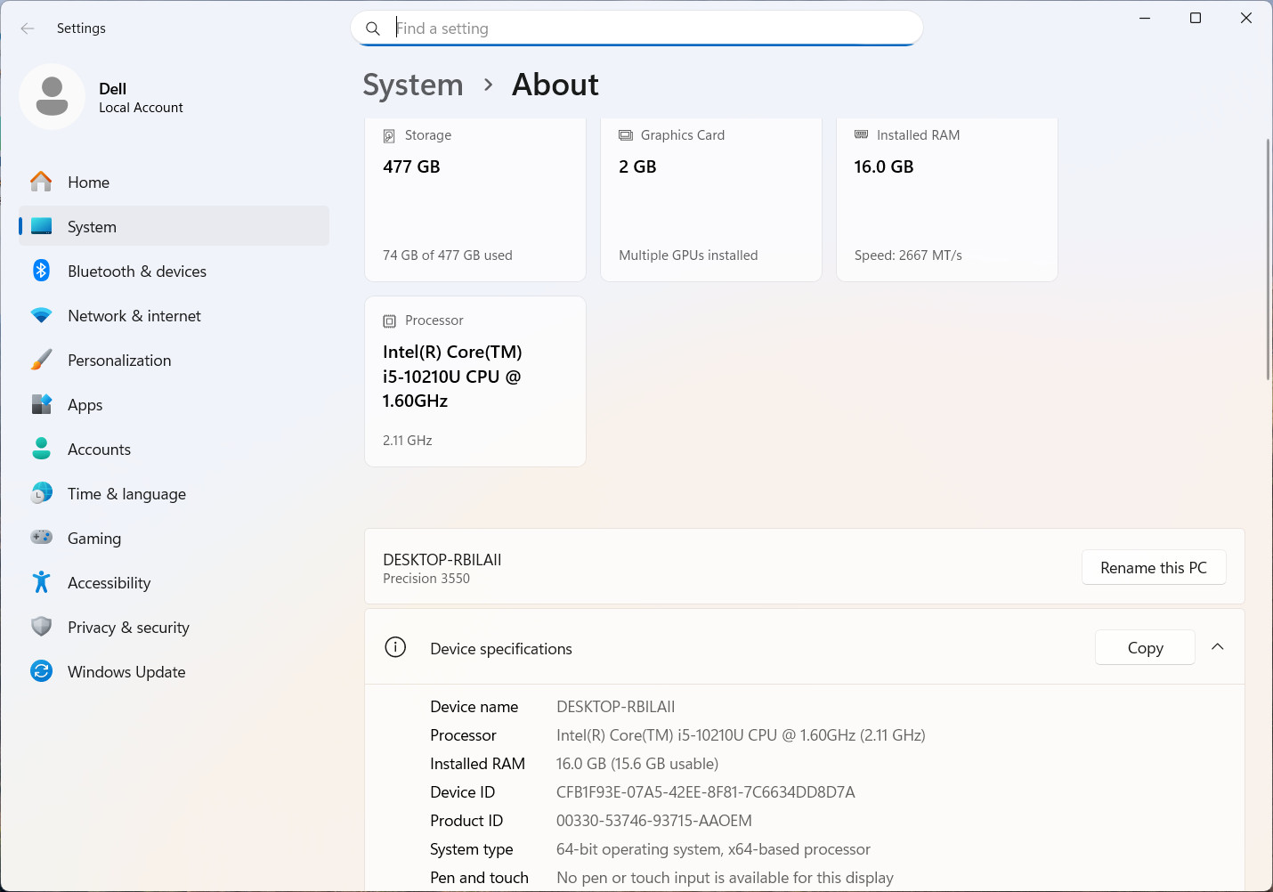The height and width of the screenshot is (892, 1273).
Task: Click the back arrow in Settings header
Action: click(28, 28)
